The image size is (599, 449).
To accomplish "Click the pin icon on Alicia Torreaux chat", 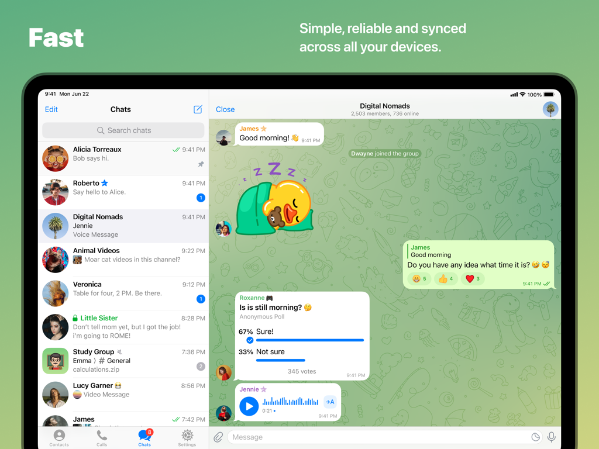I will [201, 164].
